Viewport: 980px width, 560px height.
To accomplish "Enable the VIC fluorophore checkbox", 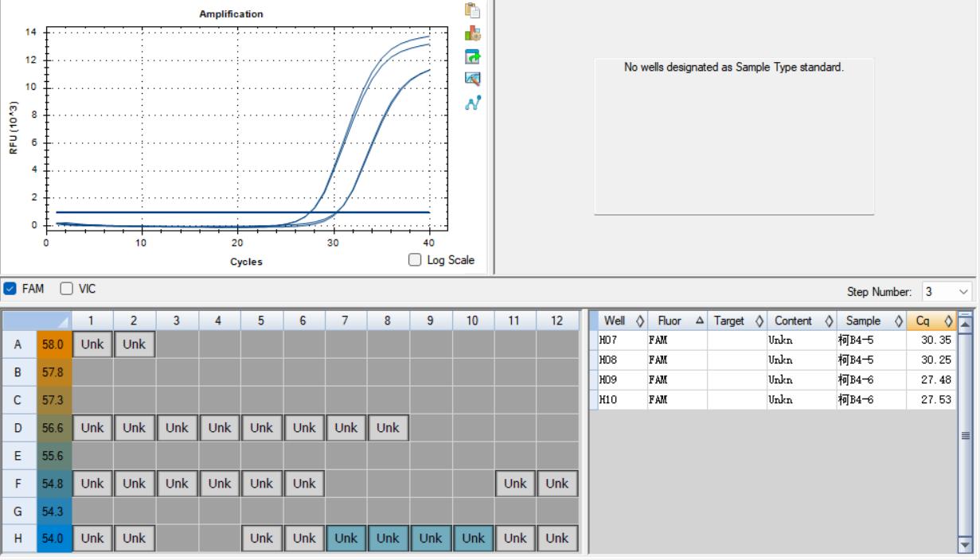I will (x=67, y=289).
